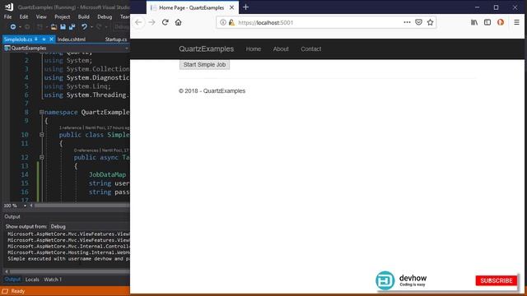Open Home nav link

[x=254, y=49]
